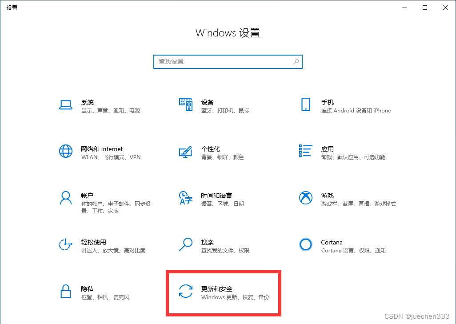
Task: Select the Cortana heading
Action: pyautogui.click(x=332, y=242)
